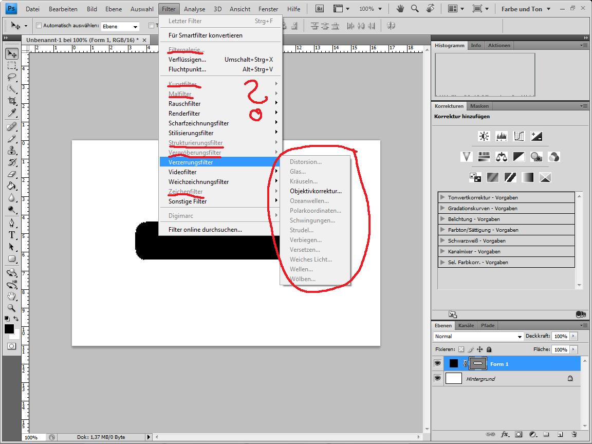
Task: Switch to the Kanäle tab
Action: 466,325
